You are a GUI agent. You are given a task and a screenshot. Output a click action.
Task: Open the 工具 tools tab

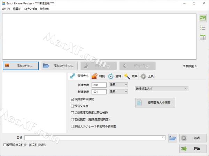pyautogui.click(x=147, y=76)
